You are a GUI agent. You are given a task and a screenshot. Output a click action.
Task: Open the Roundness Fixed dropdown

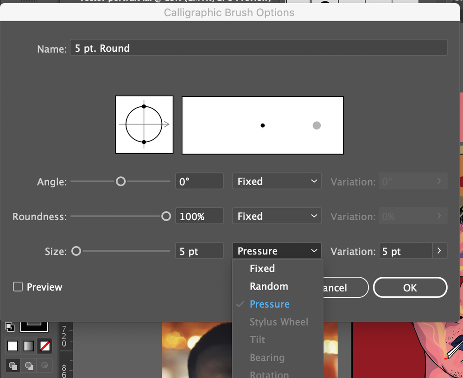tap(276, 216)
